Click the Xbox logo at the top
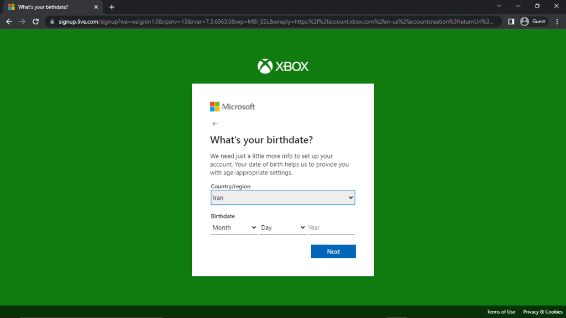 [283, 66]
